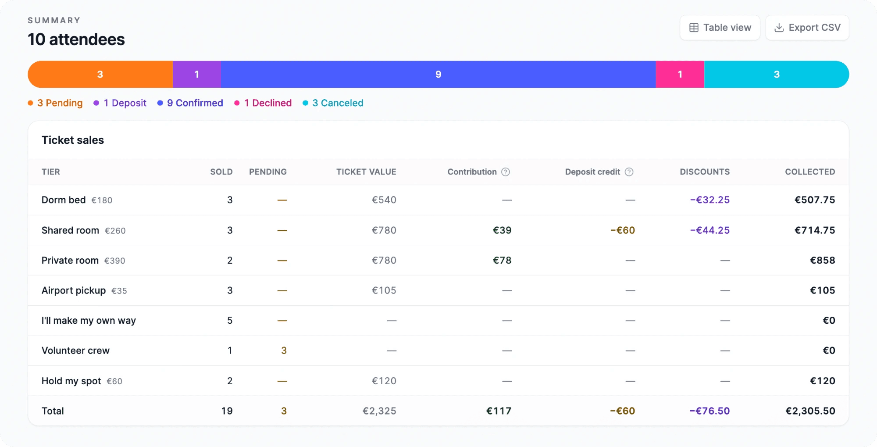This screenshot has width=877, height=447.
Task: Select the Shared room tier row
Action: (x=438, y=230)
